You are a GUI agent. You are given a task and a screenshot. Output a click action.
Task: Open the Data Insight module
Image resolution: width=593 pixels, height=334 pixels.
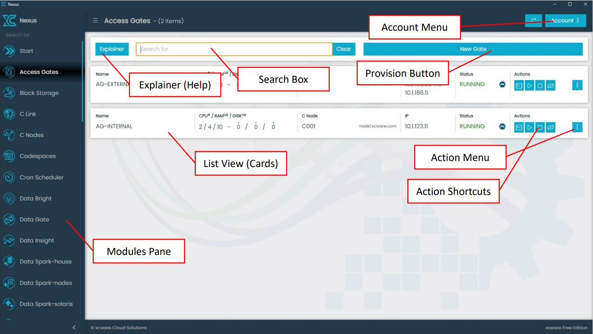10,240
